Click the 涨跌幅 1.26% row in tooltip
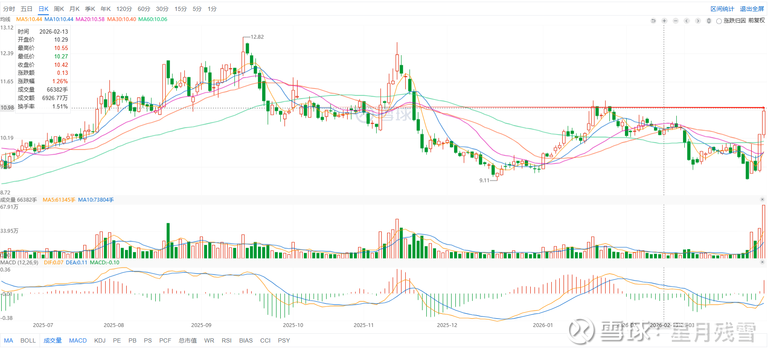The width and height of the screenshot is (779, 356). 43,81
